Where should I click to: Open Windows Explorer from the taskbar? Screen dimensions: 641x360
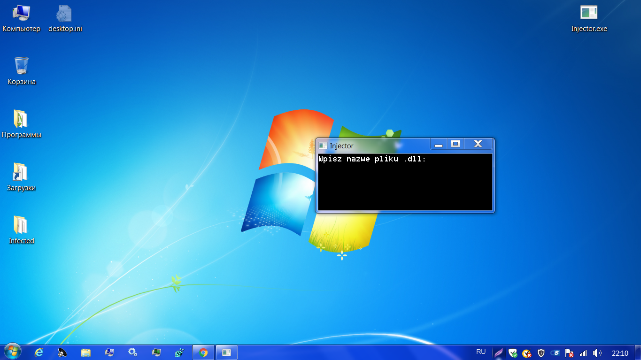86,352
